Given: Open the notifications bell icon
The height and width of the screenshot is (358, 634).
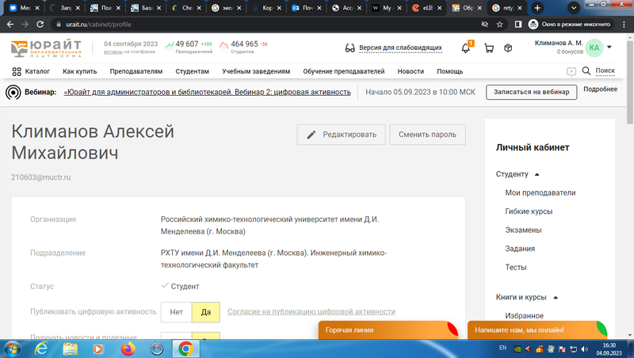Looking at the screenshot, I should pos(467,48).
